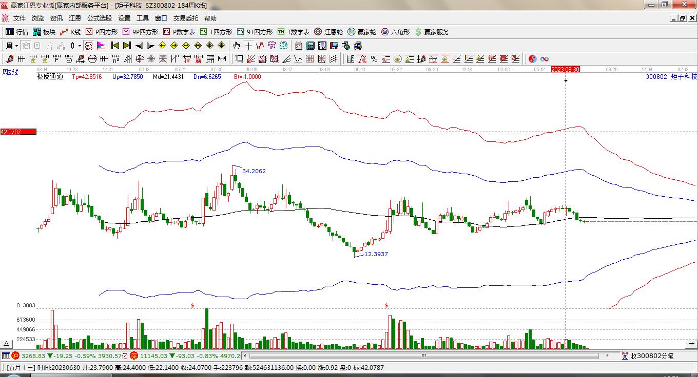Click the 赢家服务 button

pyautogui.click(x=432, y=32)
